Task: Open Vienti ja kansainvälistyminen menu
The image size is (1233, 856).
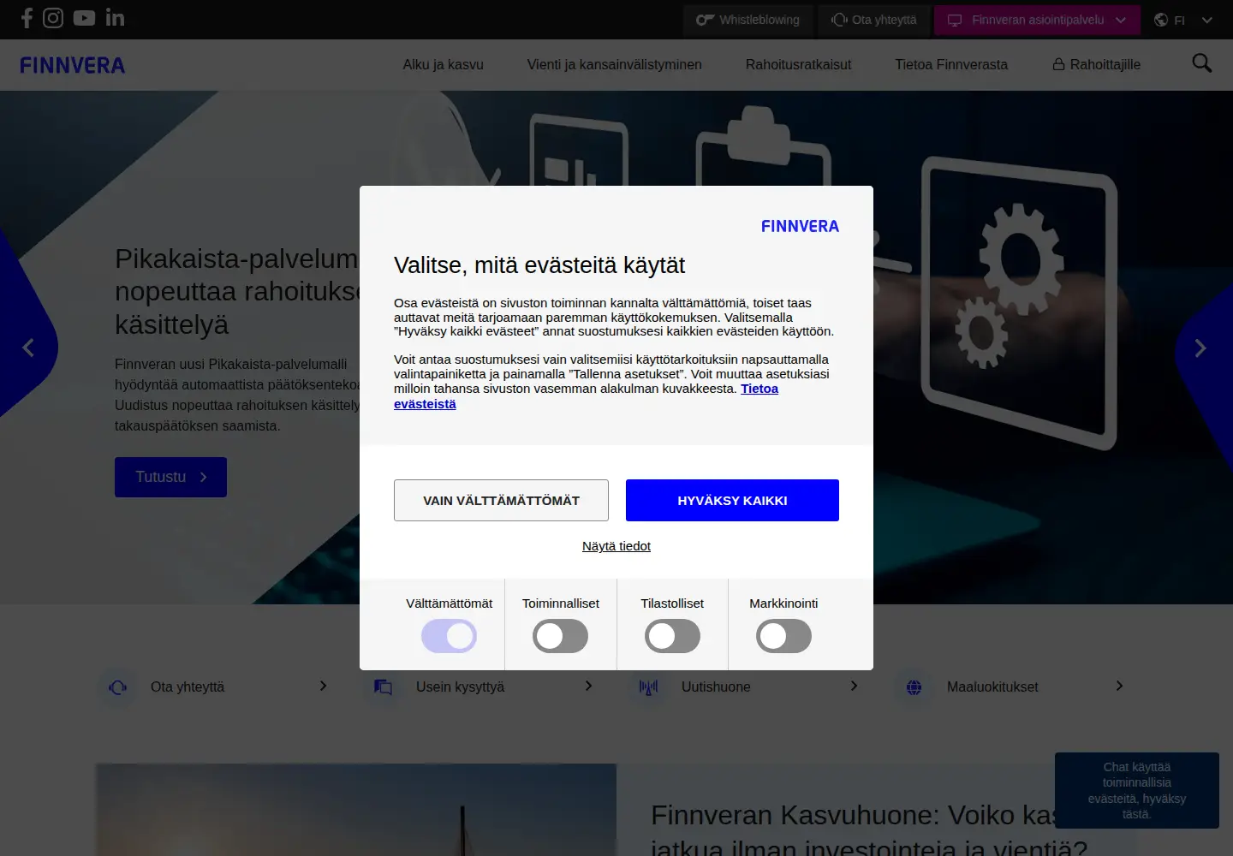Action: pos(615,64)
